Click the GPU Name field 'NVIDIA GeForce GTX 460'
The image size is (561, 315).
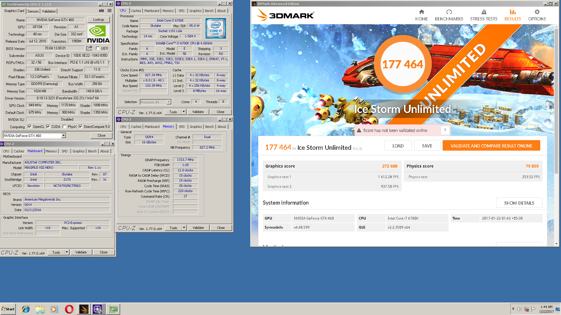click(x=55, y=20)
